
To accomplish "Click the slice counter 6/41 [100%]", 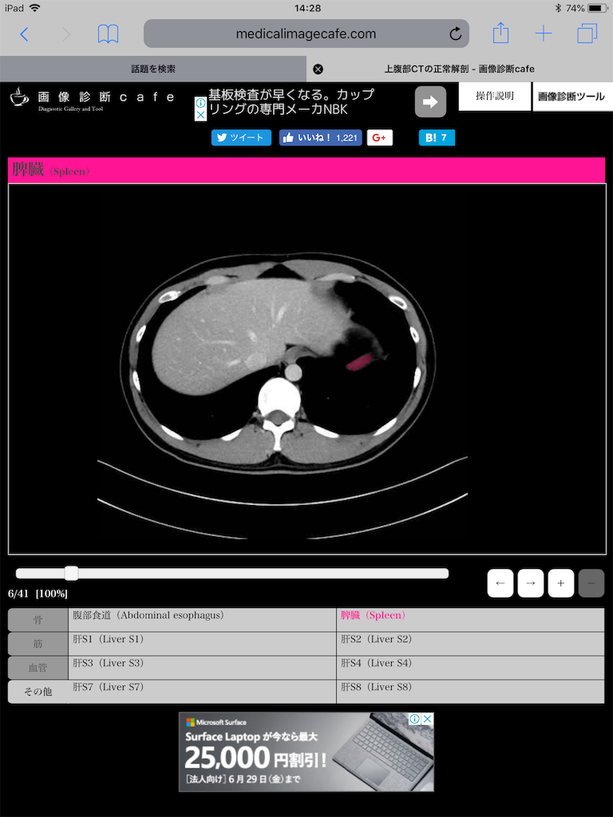I will [38, 594].
